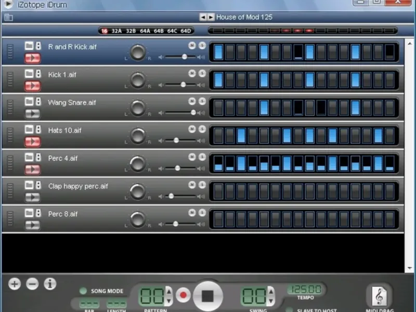Image resolution: width=416 pixels, height=312 pixels.
Task: Select the 64C pattern tab
Action: [x=172, y=31]
